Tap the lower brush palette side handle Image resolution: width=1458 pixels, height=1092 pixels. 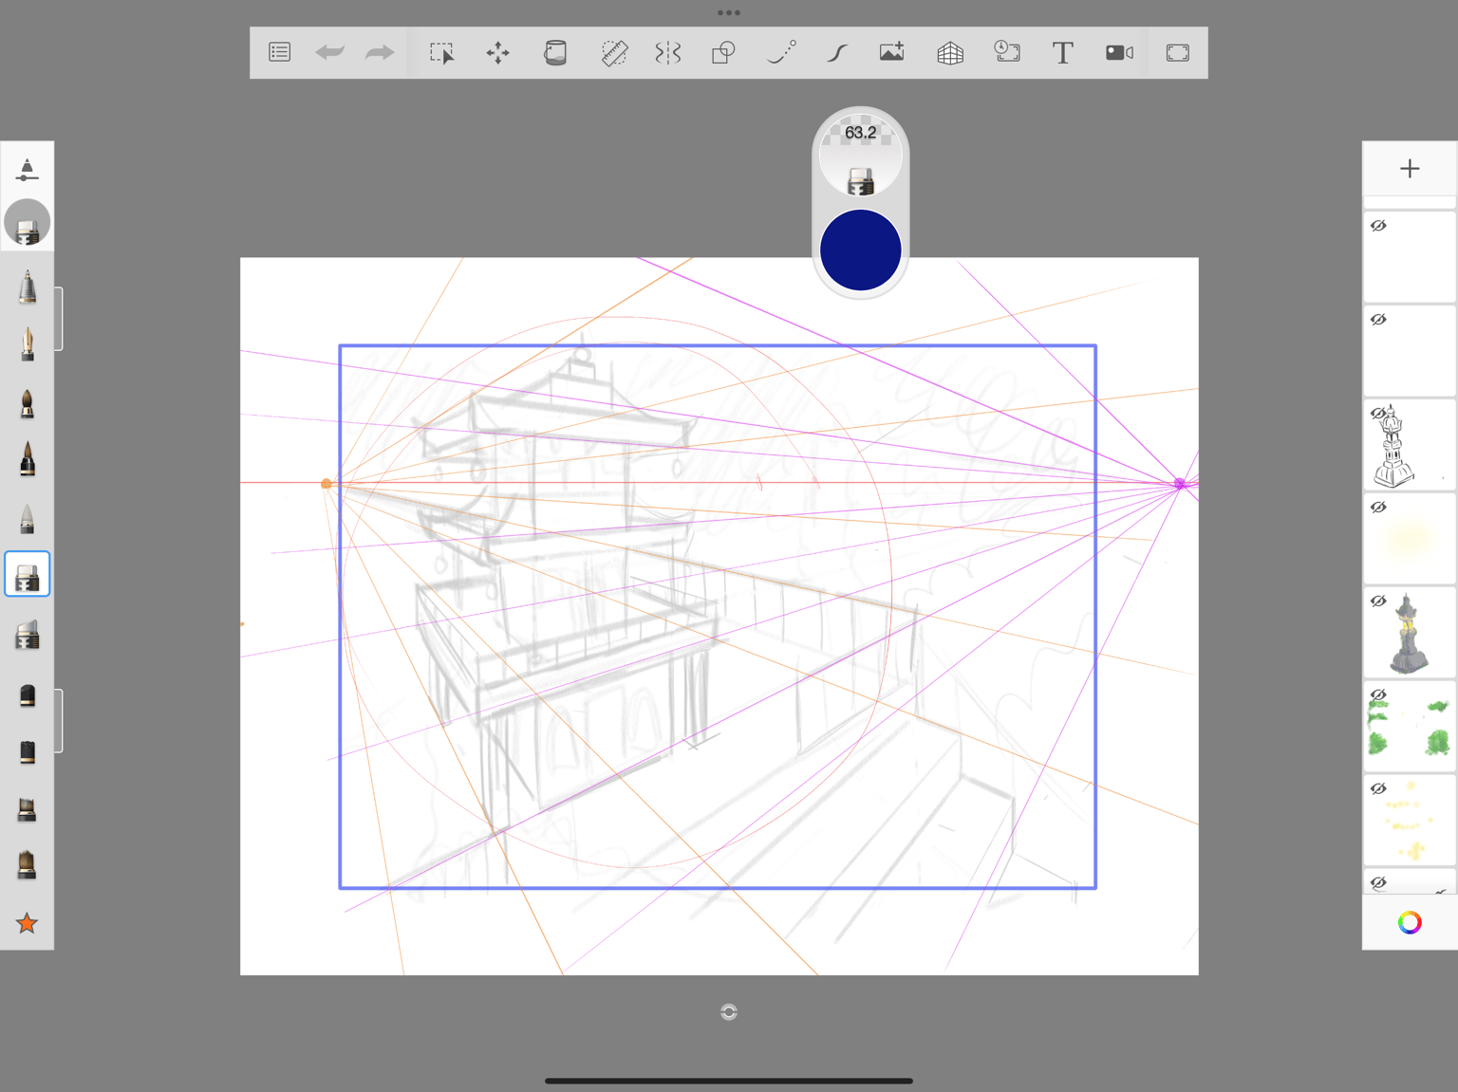tap(59, 721)
